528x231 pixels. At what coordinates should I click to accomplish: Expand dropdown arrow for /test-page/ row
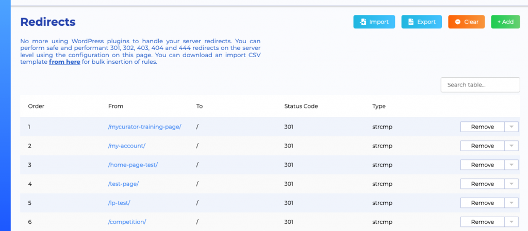[x=511, y=184]
